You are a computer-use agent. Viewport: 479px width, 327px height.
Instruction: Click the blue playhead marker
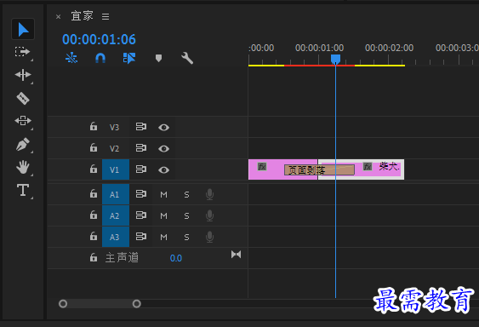[335, 59]
